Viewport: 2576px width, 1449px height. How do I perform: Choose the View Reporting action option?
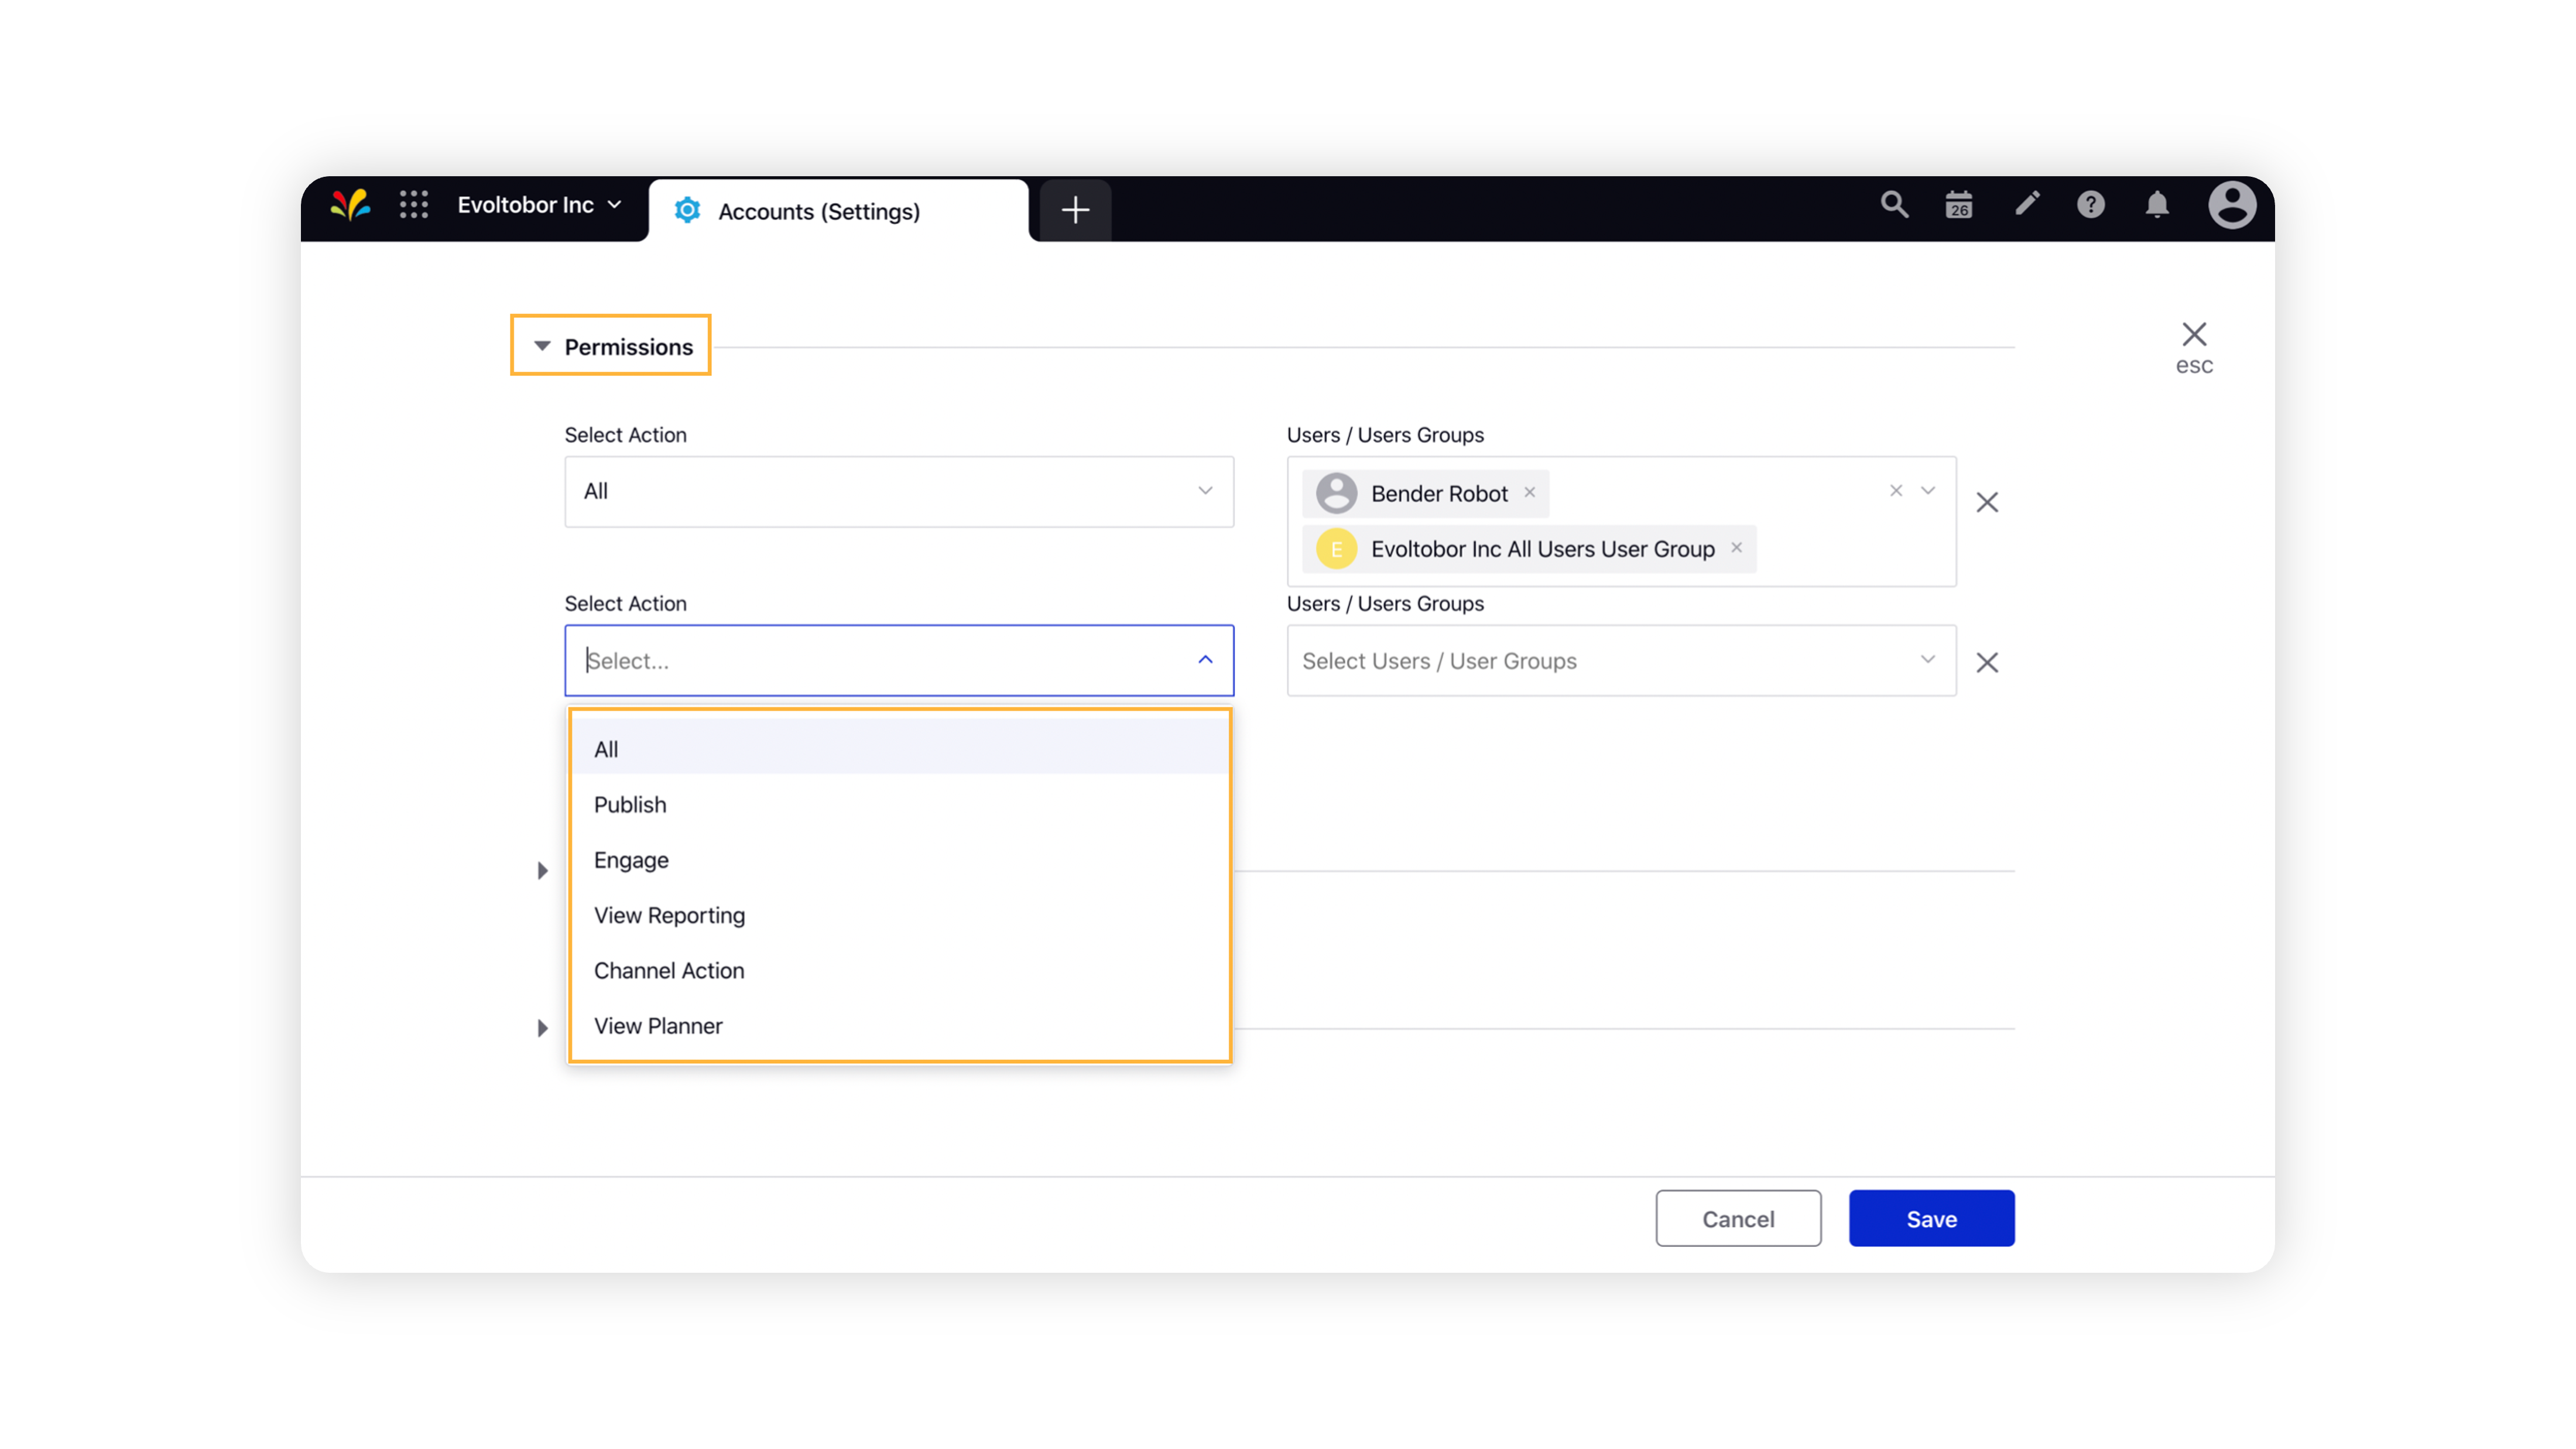[899, 915]
